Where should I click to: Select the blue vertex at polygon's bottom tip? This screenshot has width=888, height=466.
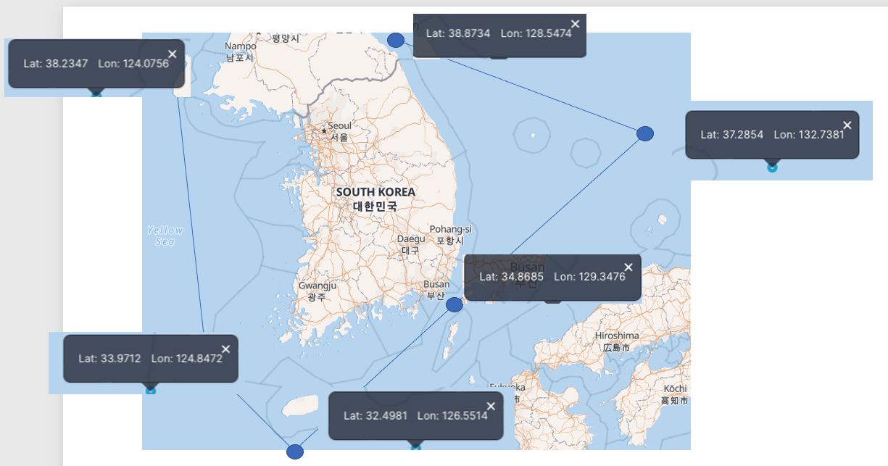[x=294, y=452]
